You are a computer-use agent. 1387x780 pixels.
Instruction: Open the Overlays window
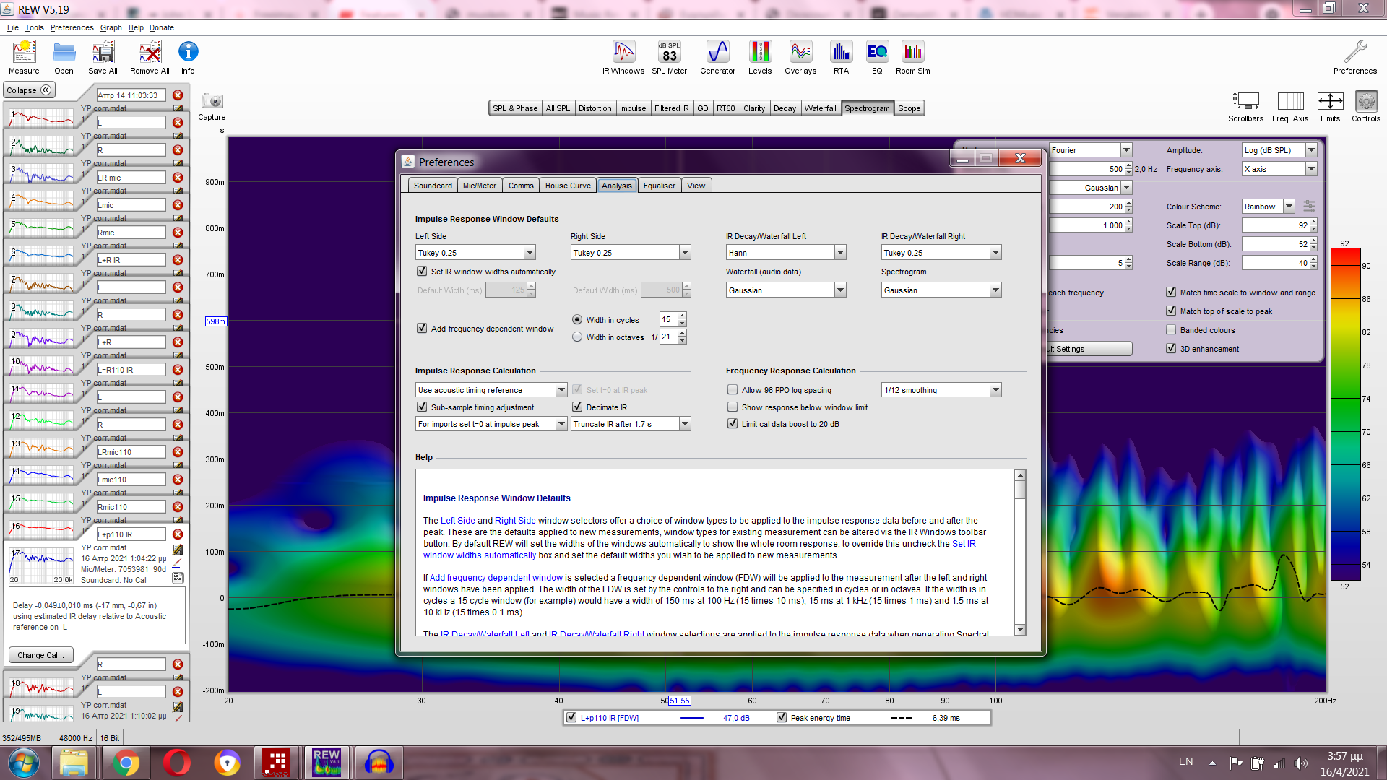coord(800,57)
